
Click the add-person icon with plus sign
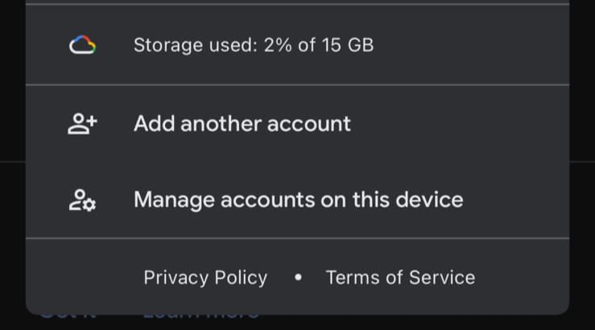click(82, 124)
